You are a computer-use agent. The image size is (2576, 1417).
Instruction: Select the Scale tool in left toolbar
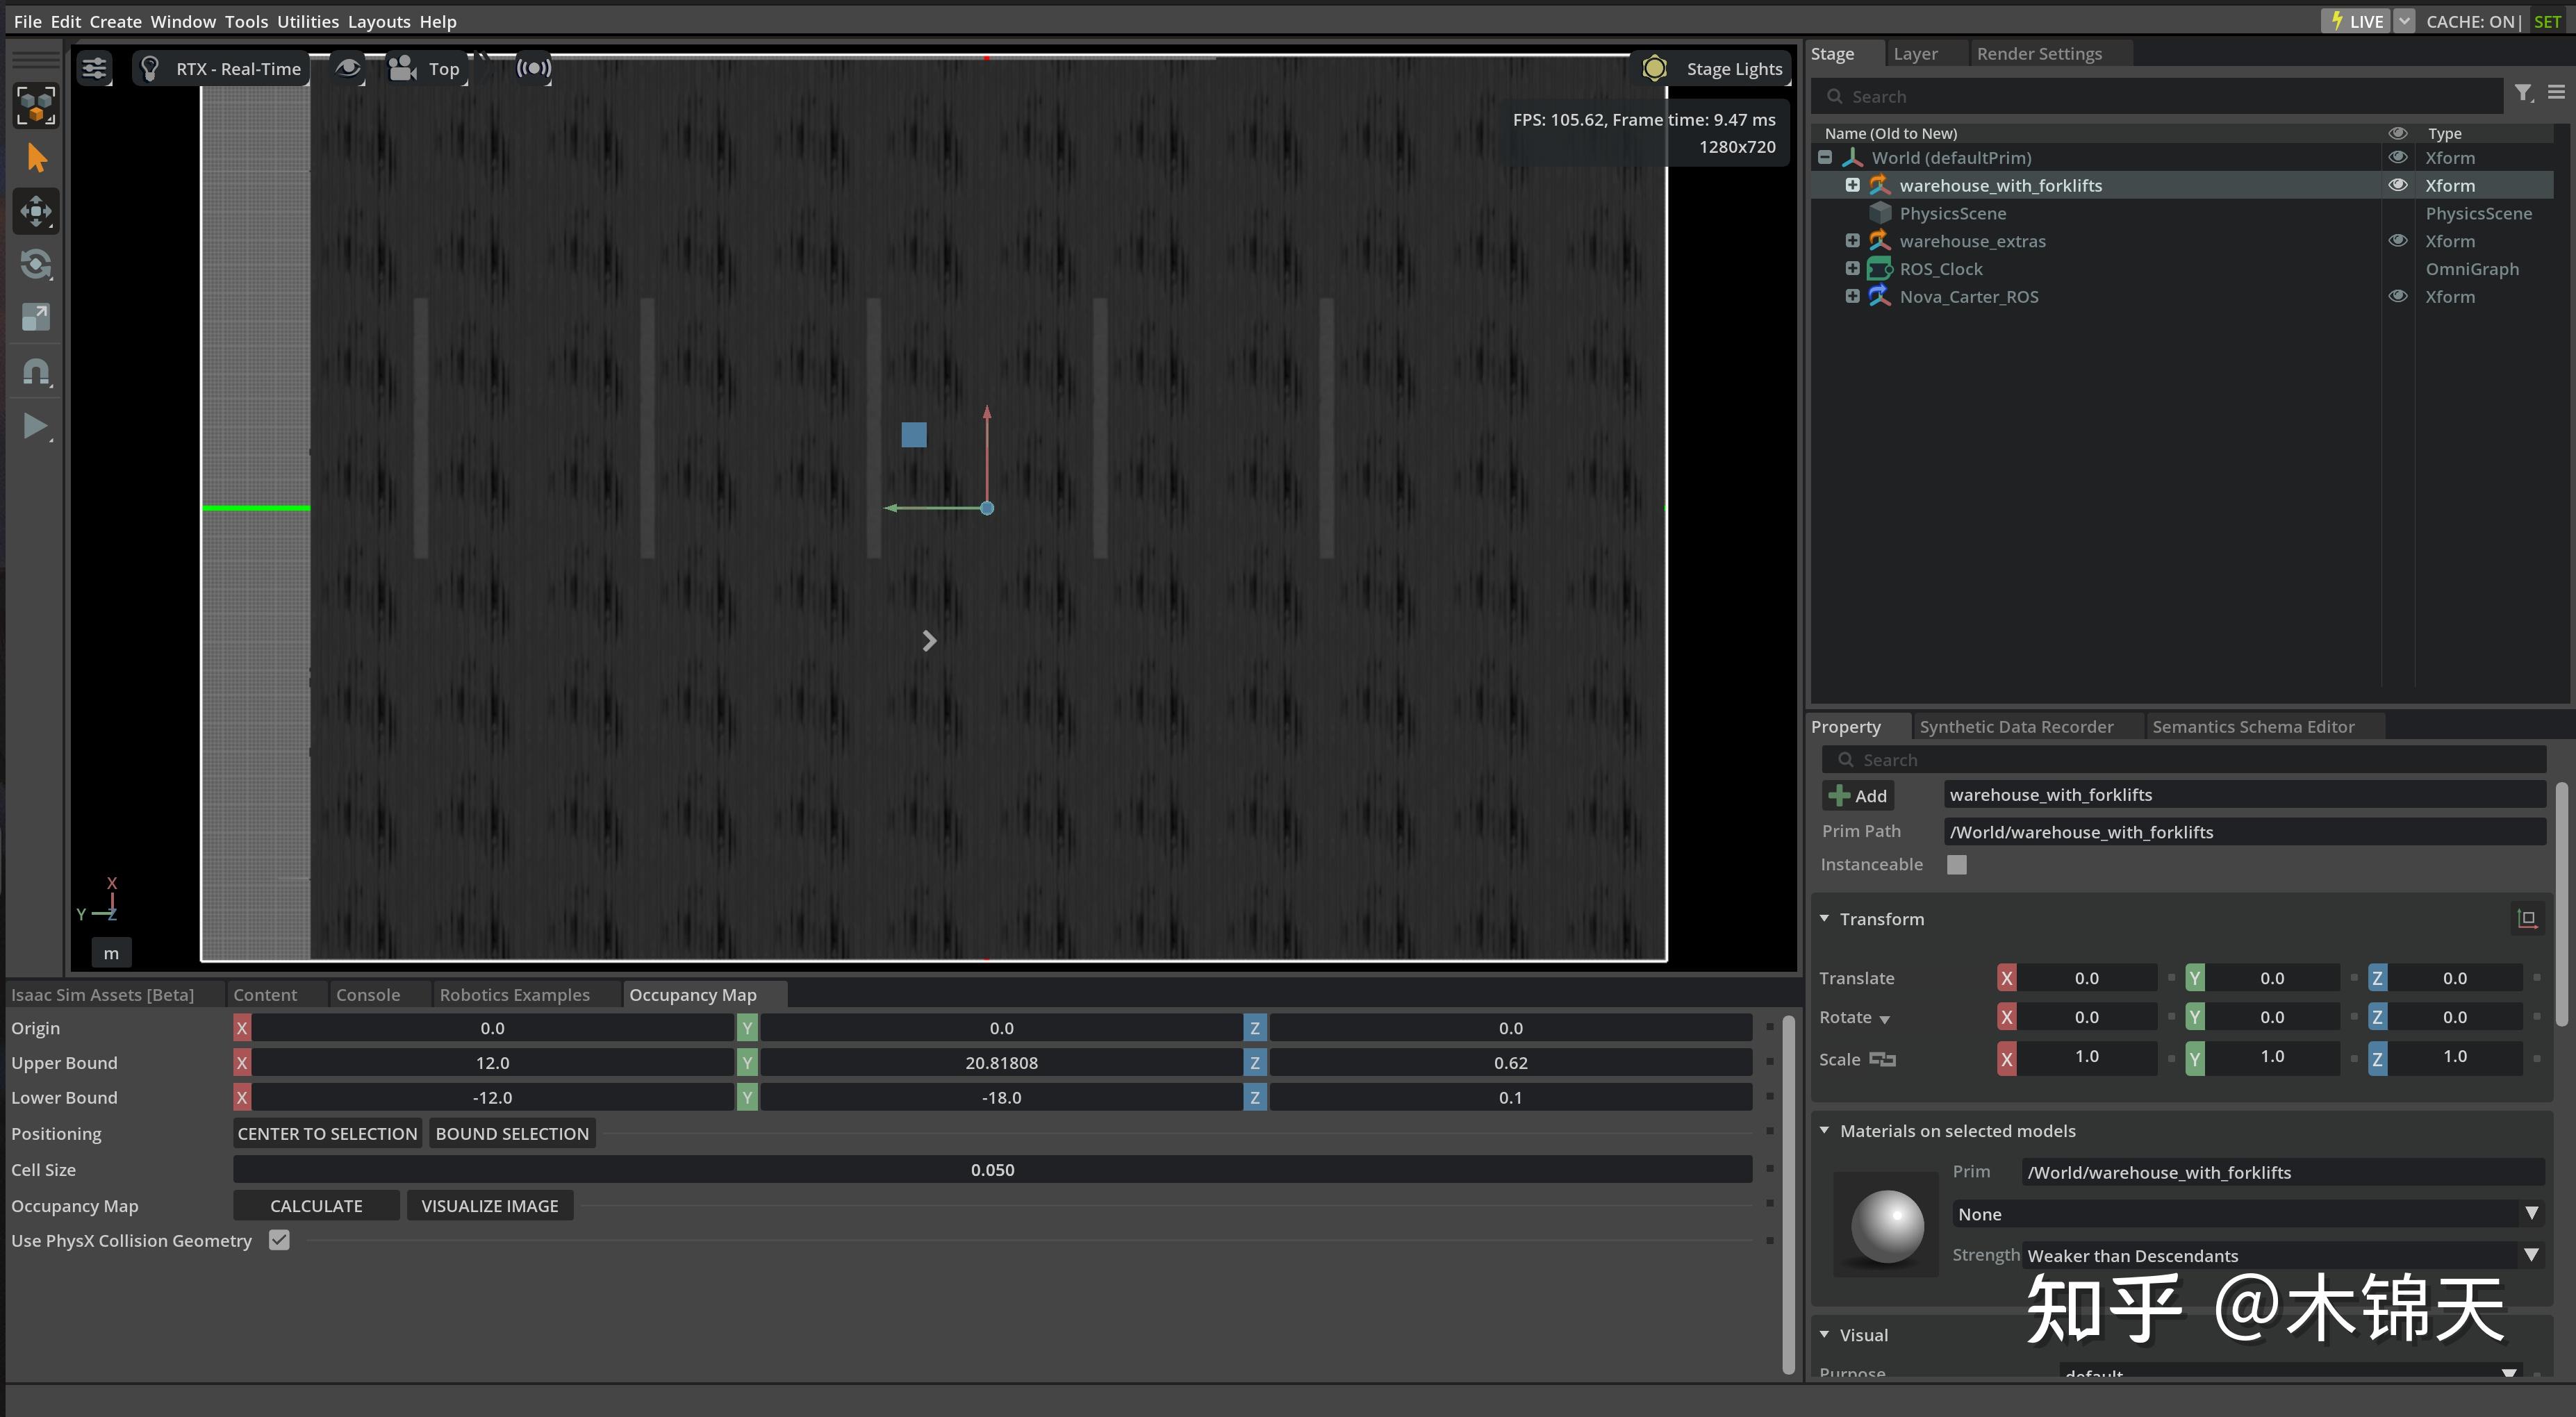pyautogui.click(x=36, y=317)
